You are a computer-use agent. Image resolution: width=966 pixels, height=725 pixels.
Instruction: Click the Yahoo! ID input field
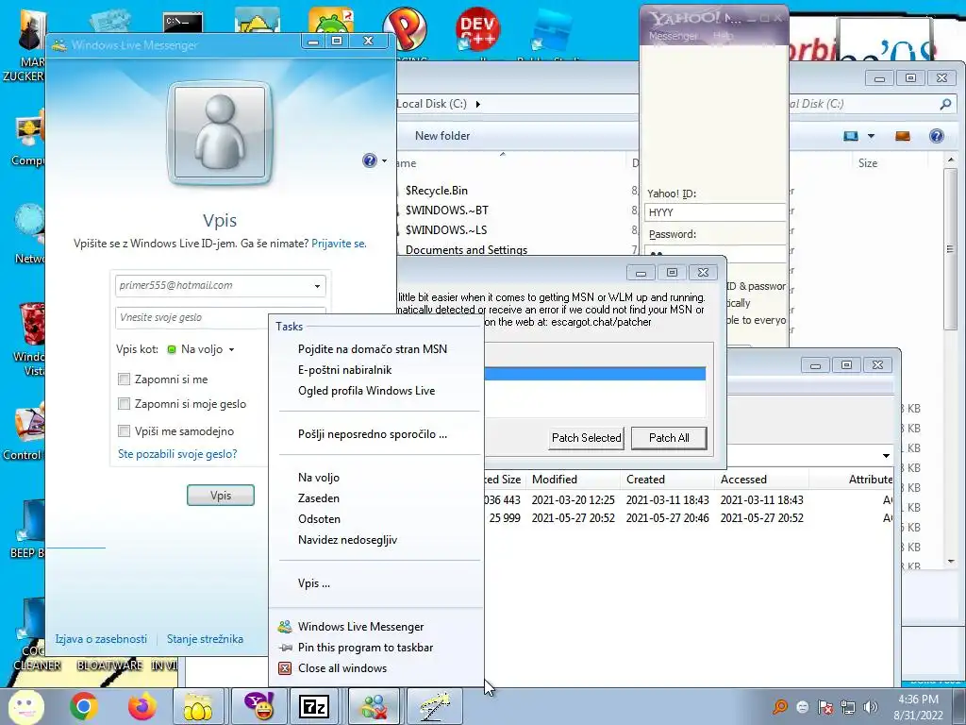coord(715,212)
